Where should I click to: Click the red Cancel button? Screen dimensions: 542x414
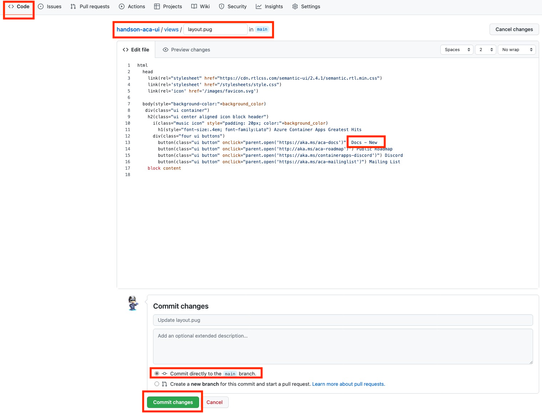click(214, 402)
